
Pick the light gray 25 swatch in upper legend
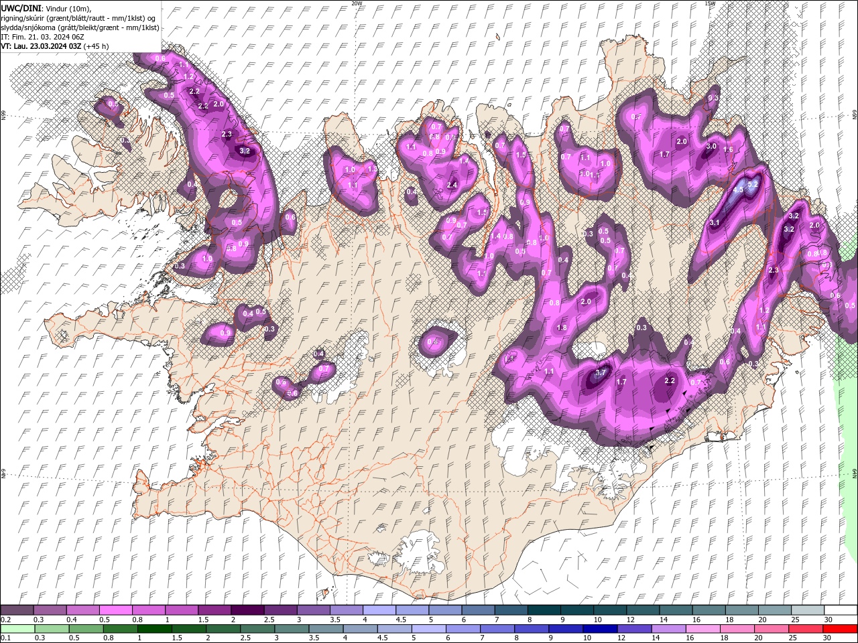pyautogui.click(x=808, y=610)
